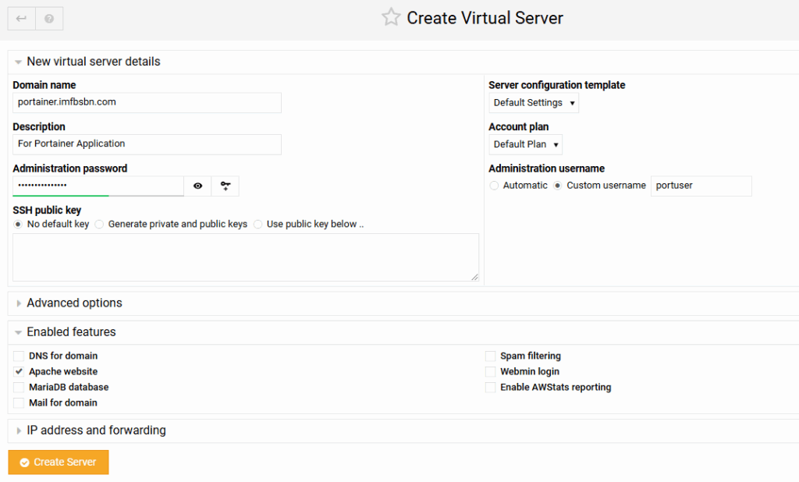Open Server configuration template dropdown

(534, 103)
